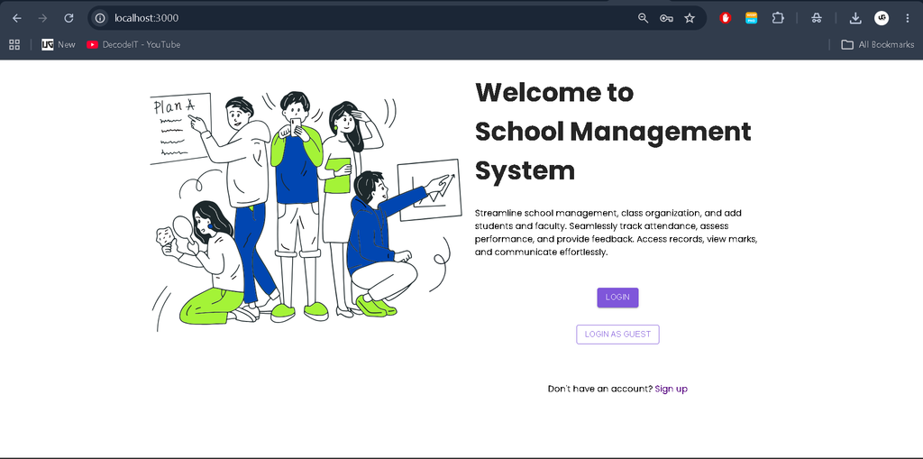Bookmark this page with the star icon
This screenshot has height=459, width=923.
(x=690, y=18)
